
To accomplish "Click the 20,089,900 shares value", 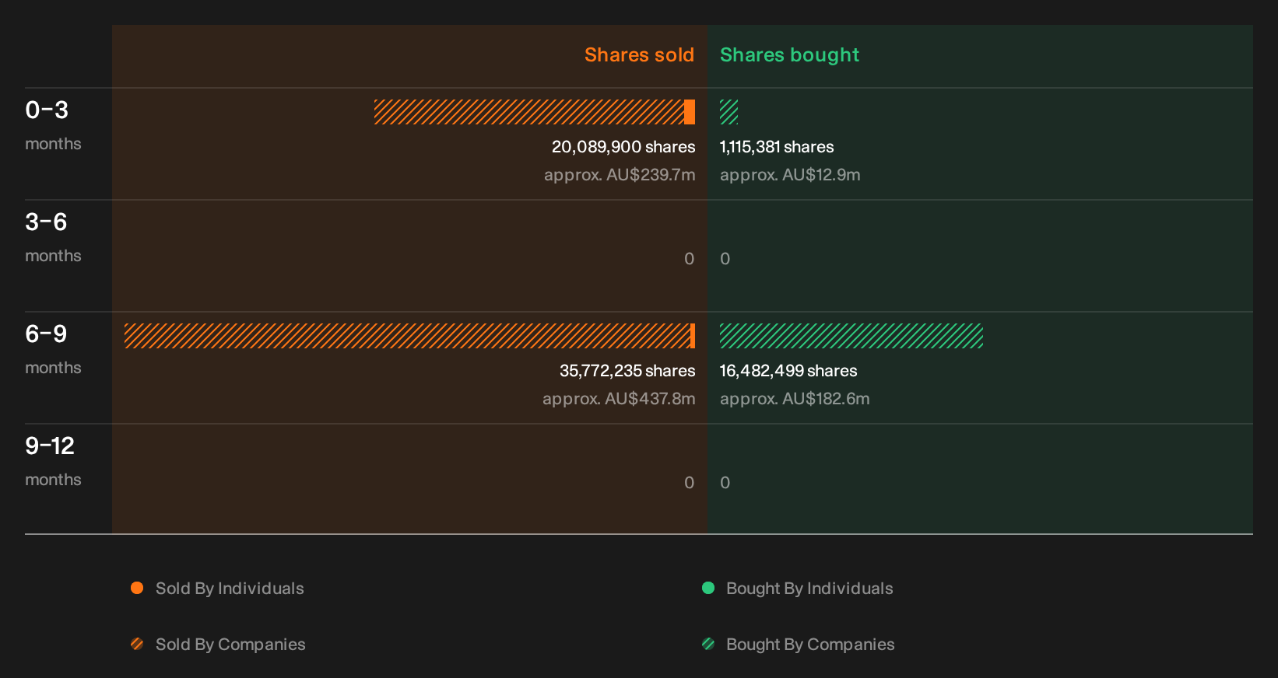I will [623, 147].
